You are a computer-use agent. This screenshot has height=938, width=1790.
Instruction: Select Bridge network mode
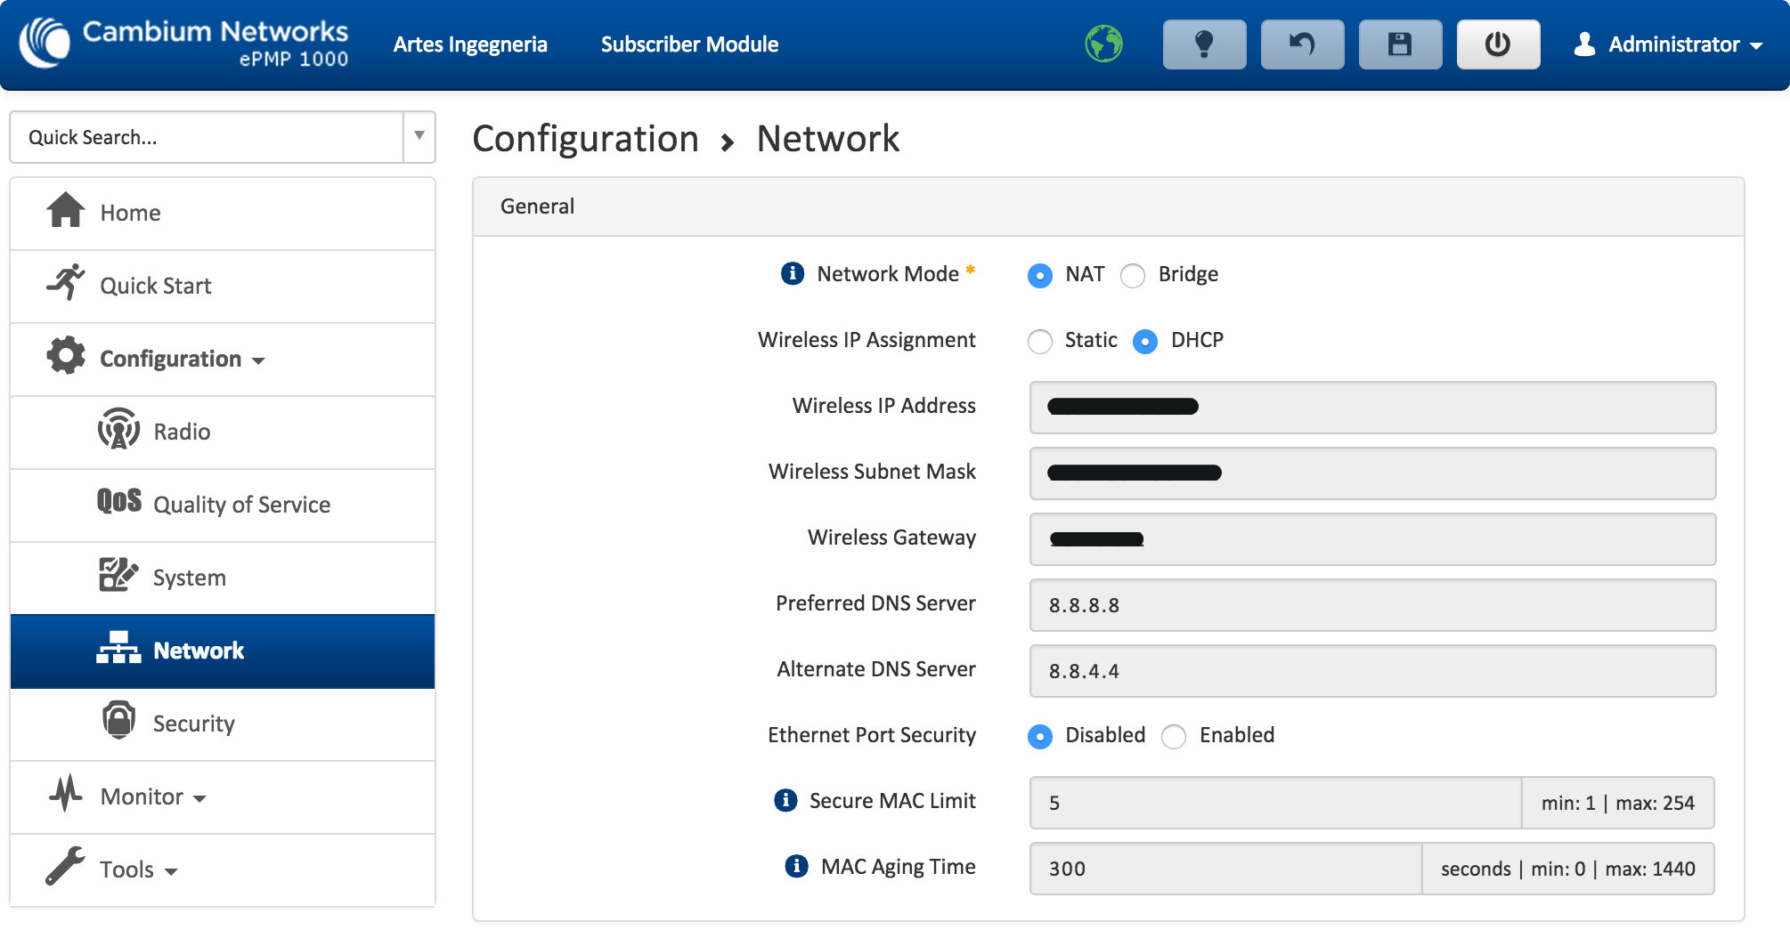[x=1133, y=276]
